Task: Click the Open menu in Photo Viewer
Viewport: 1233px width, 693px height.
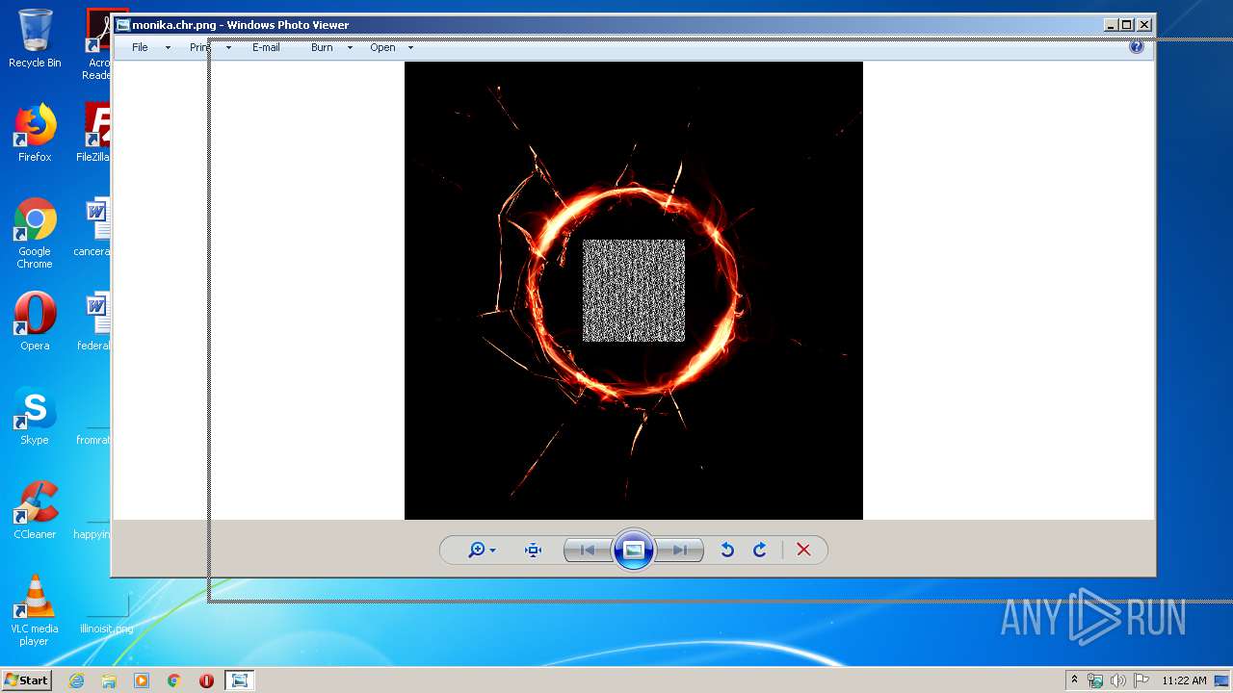Action: 382,47
